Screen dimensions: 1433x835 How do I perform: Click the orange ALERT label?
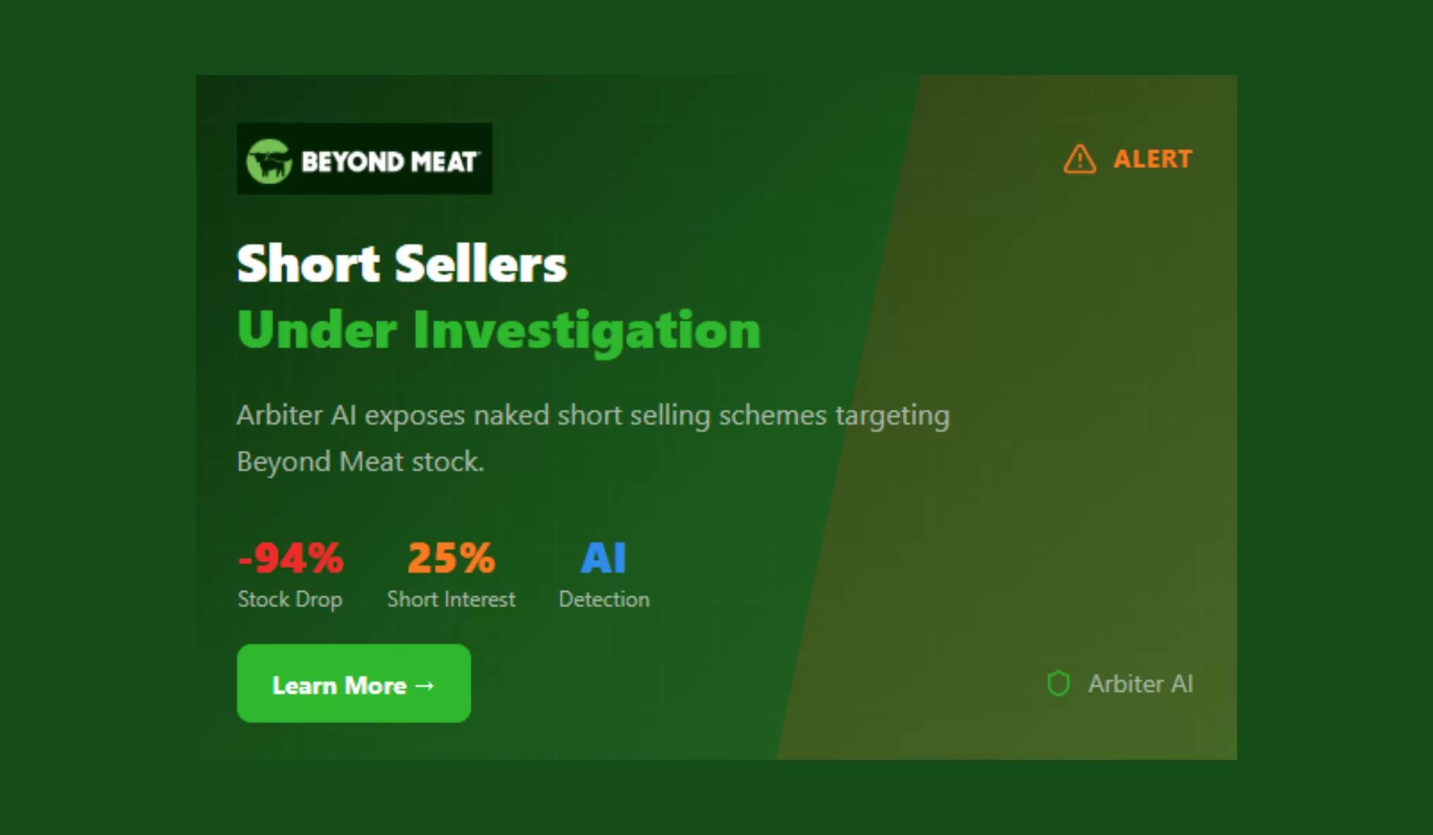point(1152,159)
